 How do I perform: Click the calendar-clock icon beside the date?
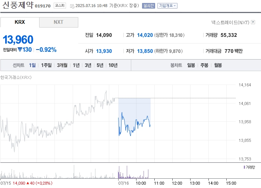coord(72,6)
